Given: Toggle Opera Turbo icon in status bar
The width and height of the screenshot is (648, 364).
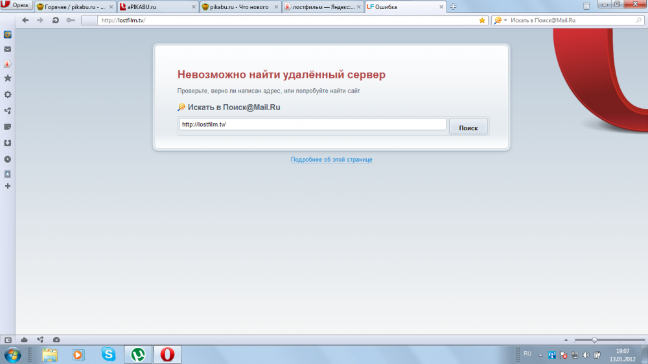Looking at the screenshot, I should point(56,339).
